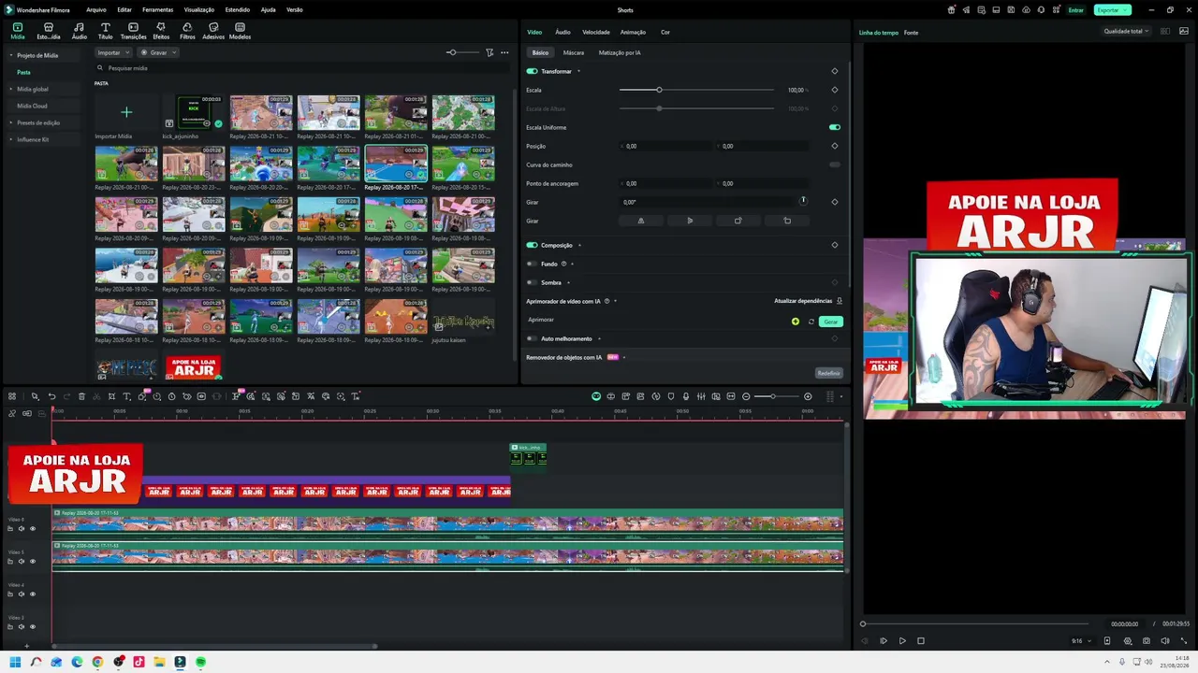Flip the clip horizontally

click(x=641, y=221)
